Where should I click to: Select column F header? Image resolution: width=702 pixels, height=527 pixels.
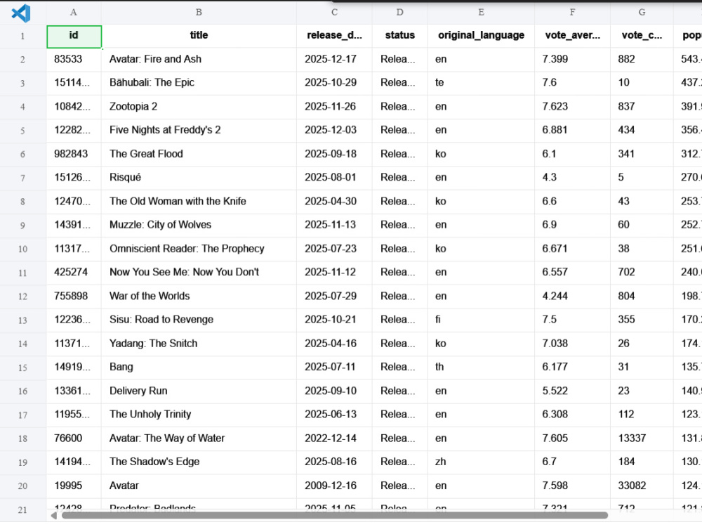(x=572, y=13)
